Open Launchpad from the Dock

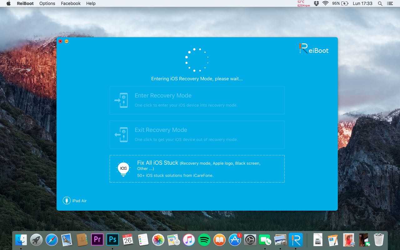click(37, 240)
